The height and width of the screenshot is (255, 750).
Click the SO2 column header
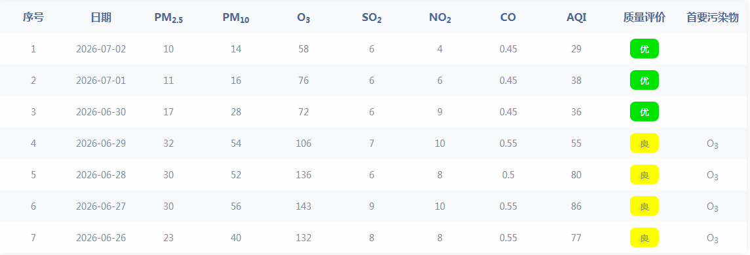click(372, 18)
